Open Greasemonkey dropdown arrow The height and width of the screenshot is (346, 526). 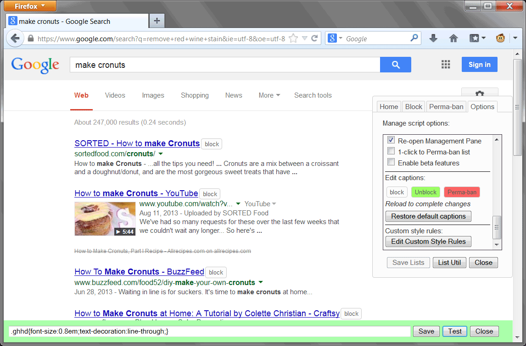515,38
